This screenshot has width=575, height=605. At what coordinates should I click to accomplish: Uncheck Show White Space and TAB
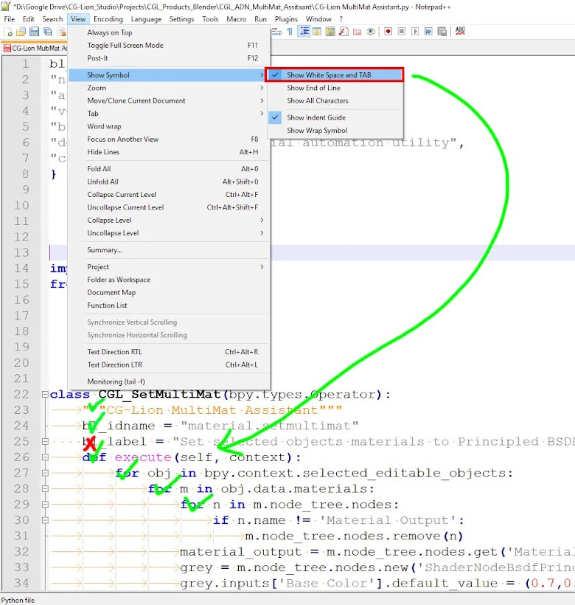point(335,75)
